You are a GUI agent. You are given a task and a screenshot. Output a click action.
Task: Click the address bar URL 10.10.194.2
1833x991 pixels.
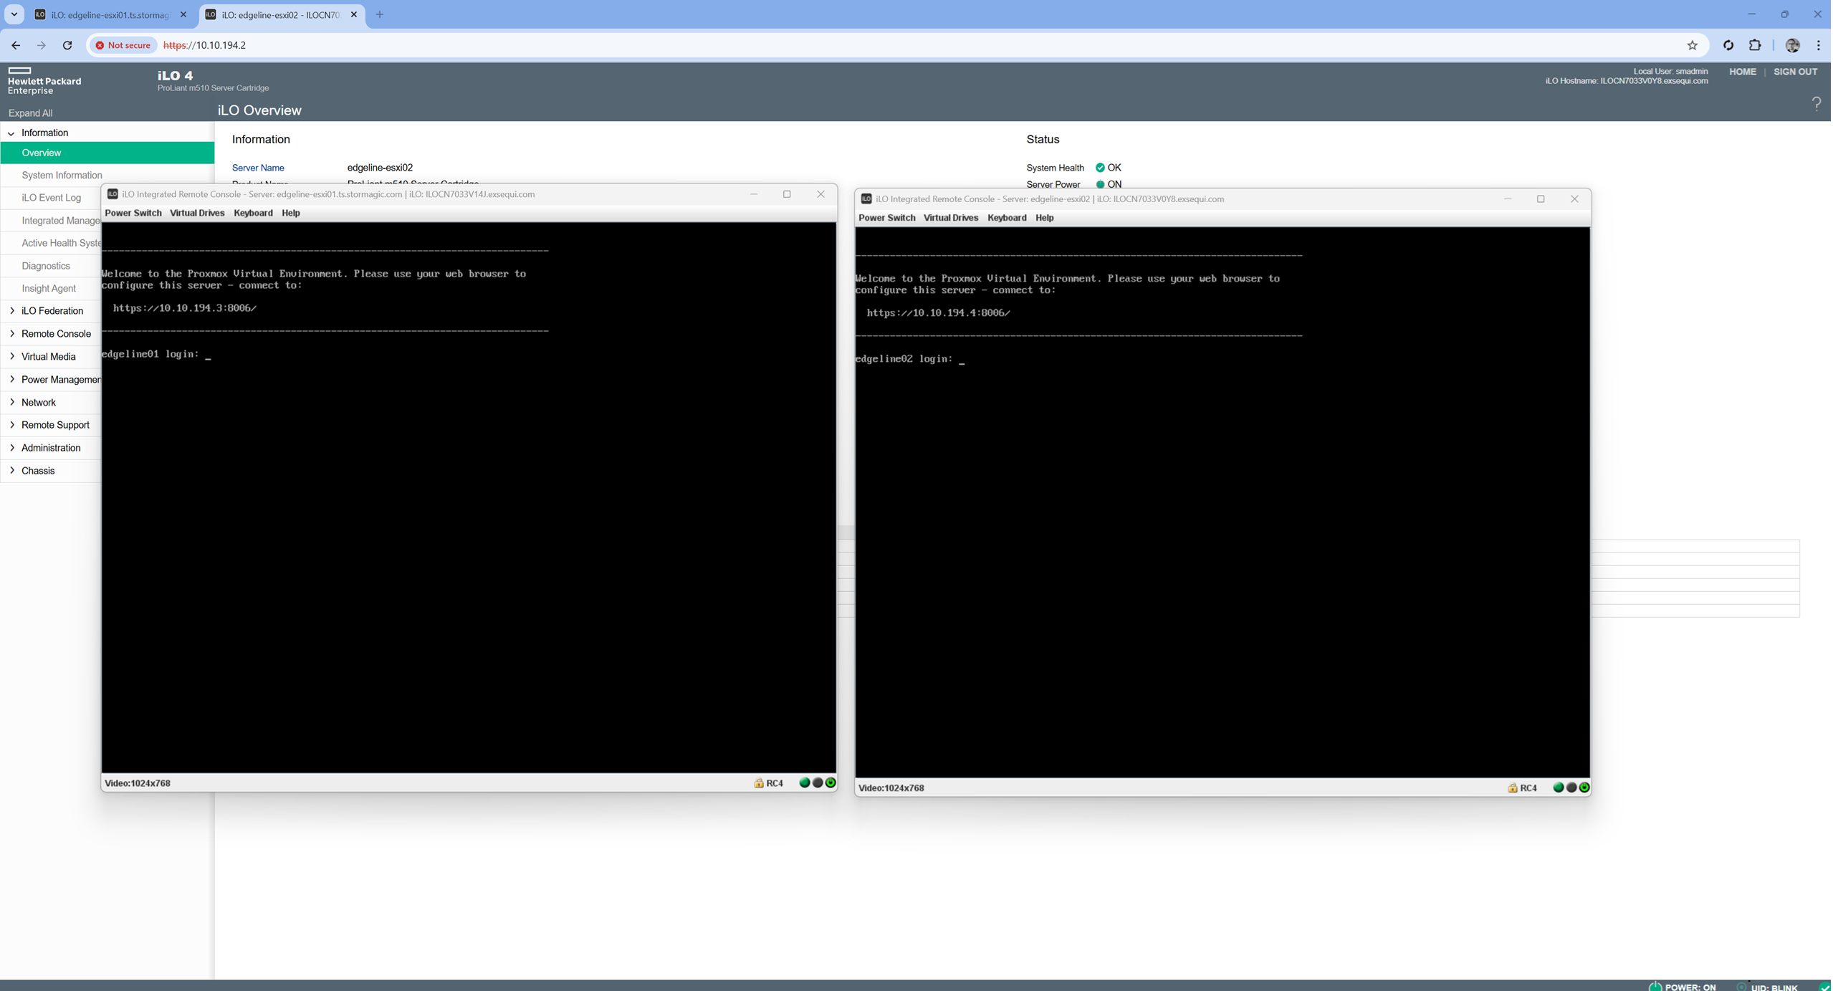click(205, 45)
